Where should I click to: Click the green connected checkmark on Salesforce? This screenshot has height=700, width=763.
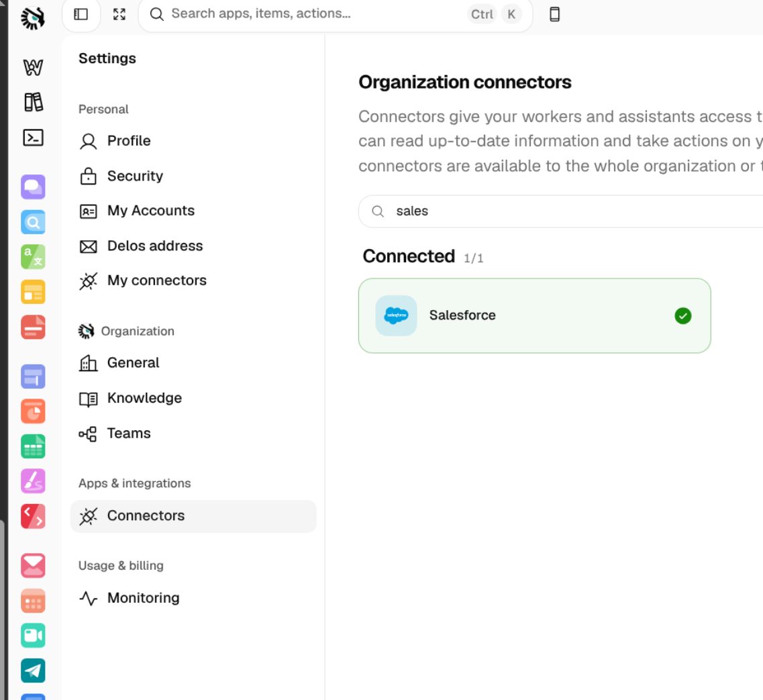(x=682, y=316)
